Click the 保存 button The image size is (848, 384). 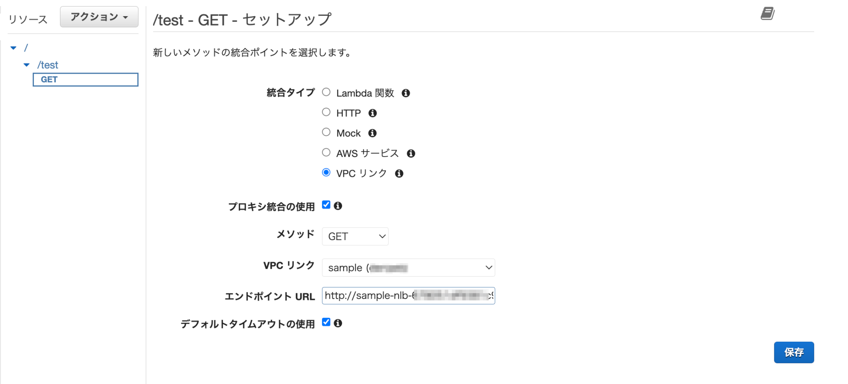(793, 352)
